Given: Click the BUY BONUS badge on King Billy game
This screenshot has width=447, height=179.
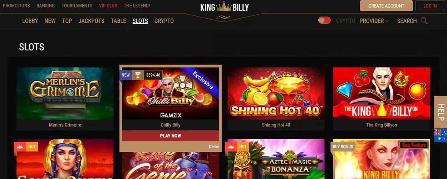Looking at the screenshot, I should pos(343,146).
